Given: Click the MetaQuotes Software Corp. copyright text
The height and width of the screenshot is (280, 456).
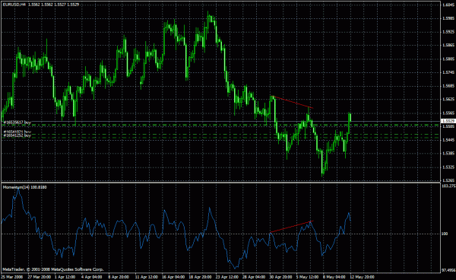Looking at the screenshot, I should point(53,269).
